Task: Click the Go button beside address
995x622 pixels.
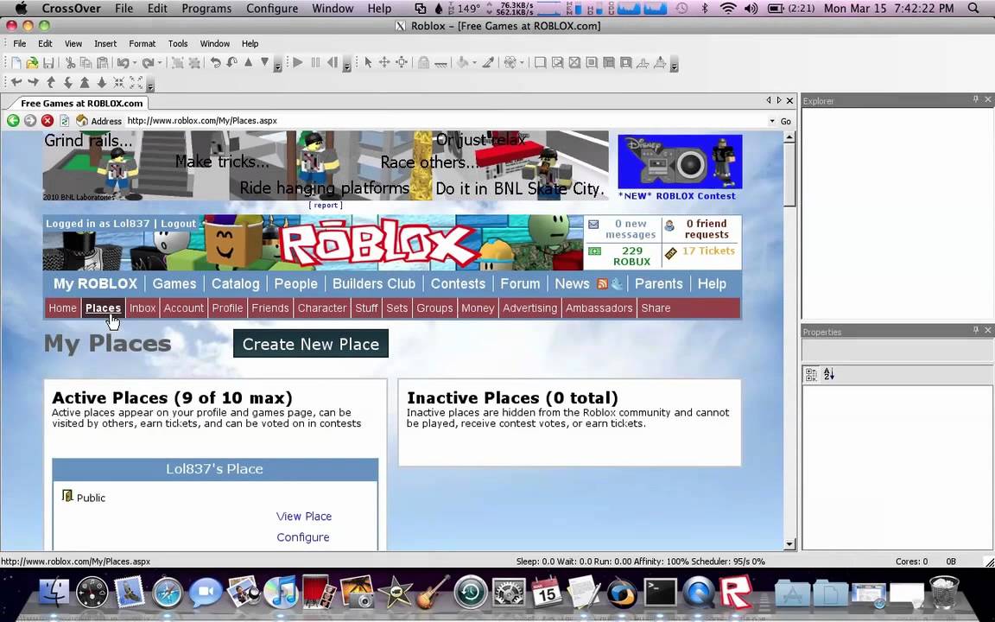Action: 786,121
